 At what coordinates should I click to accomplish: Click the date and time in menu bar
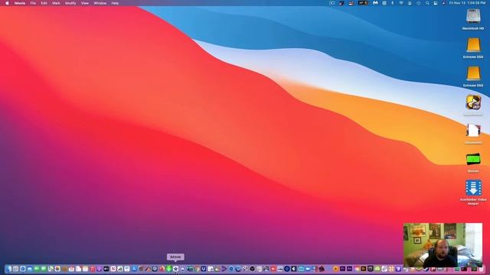click(x=468, y=3)
